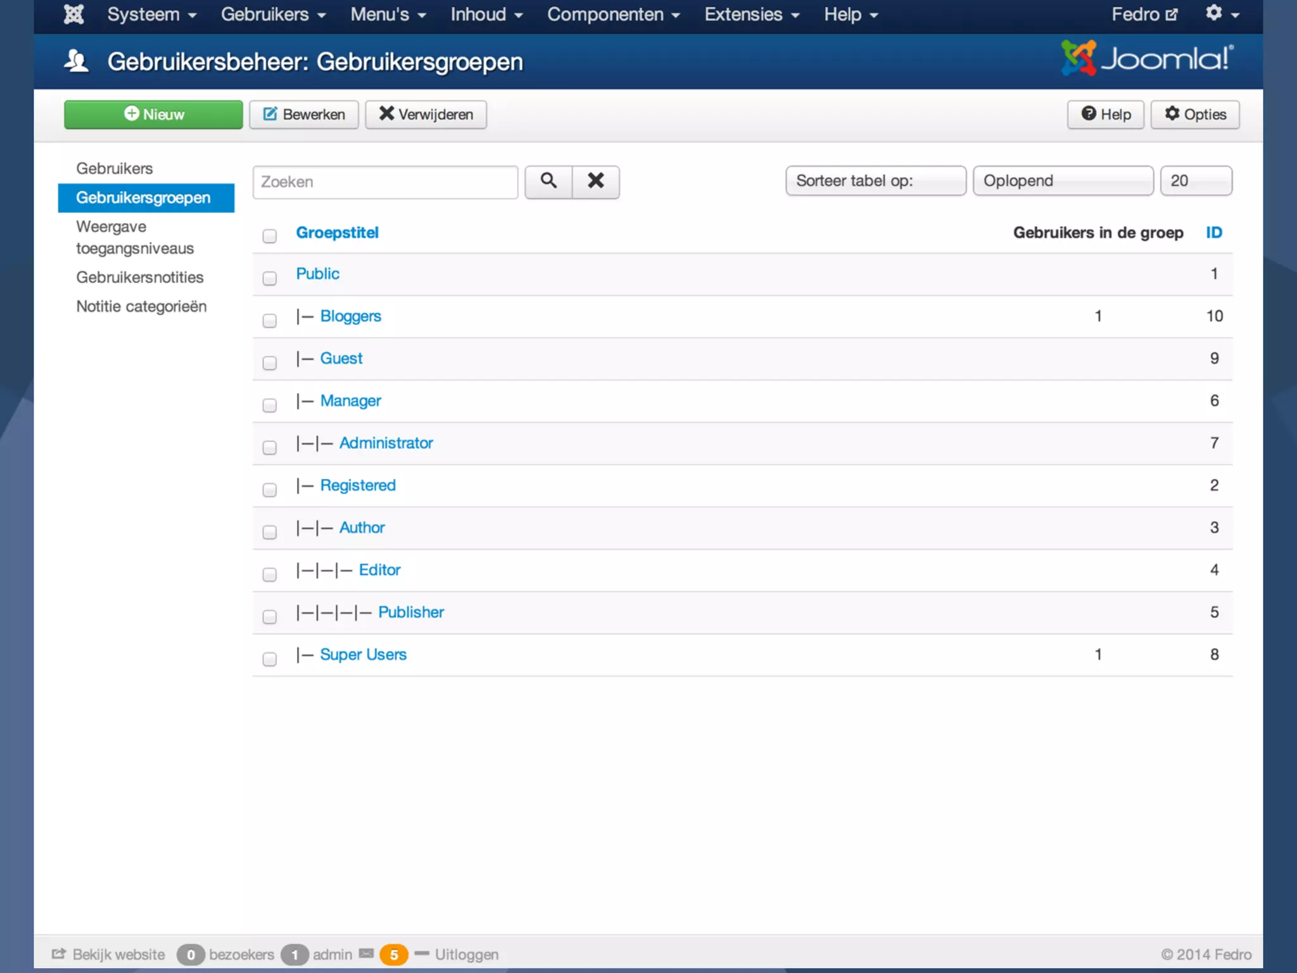Click the Joomla logo icon in menu bar
The height and width of the screenshot is (973, 1297).
74,14
